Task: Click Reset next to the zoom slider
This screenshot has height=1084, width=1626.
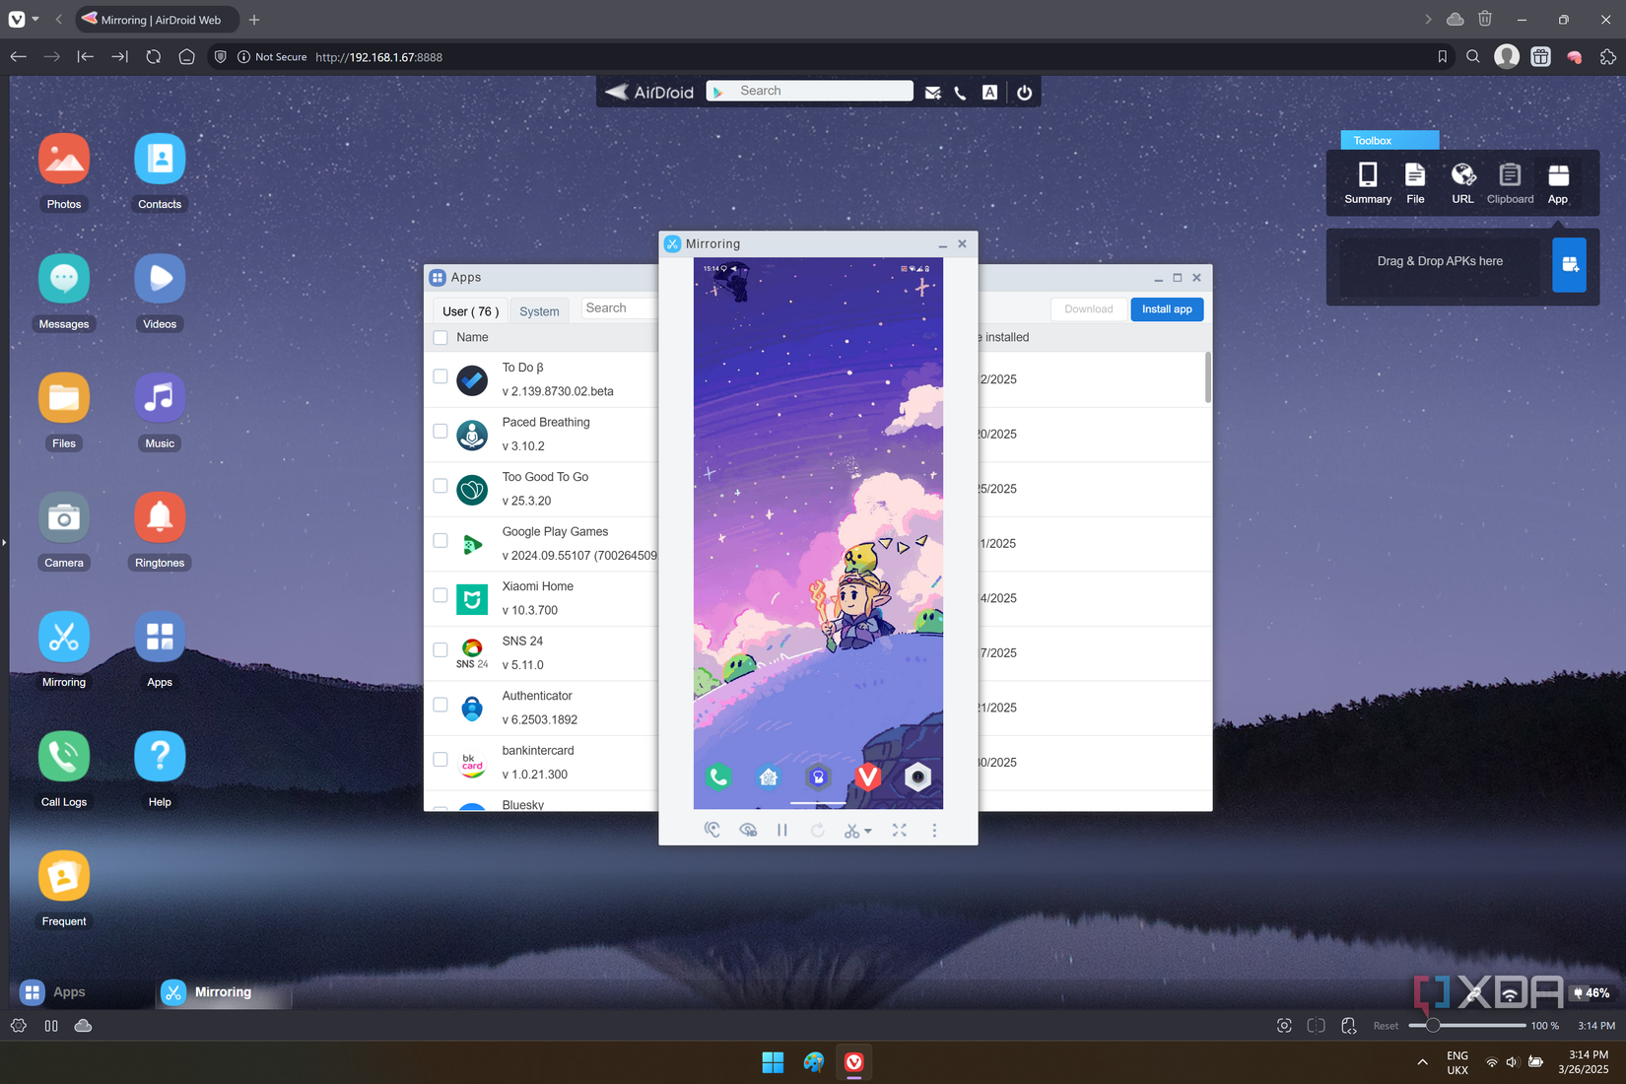Action: click(1386, 1025)
